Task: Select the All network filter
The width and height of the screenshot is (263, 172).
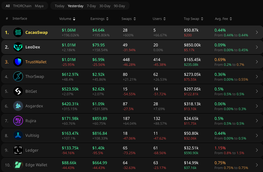Action: (8, 6)
